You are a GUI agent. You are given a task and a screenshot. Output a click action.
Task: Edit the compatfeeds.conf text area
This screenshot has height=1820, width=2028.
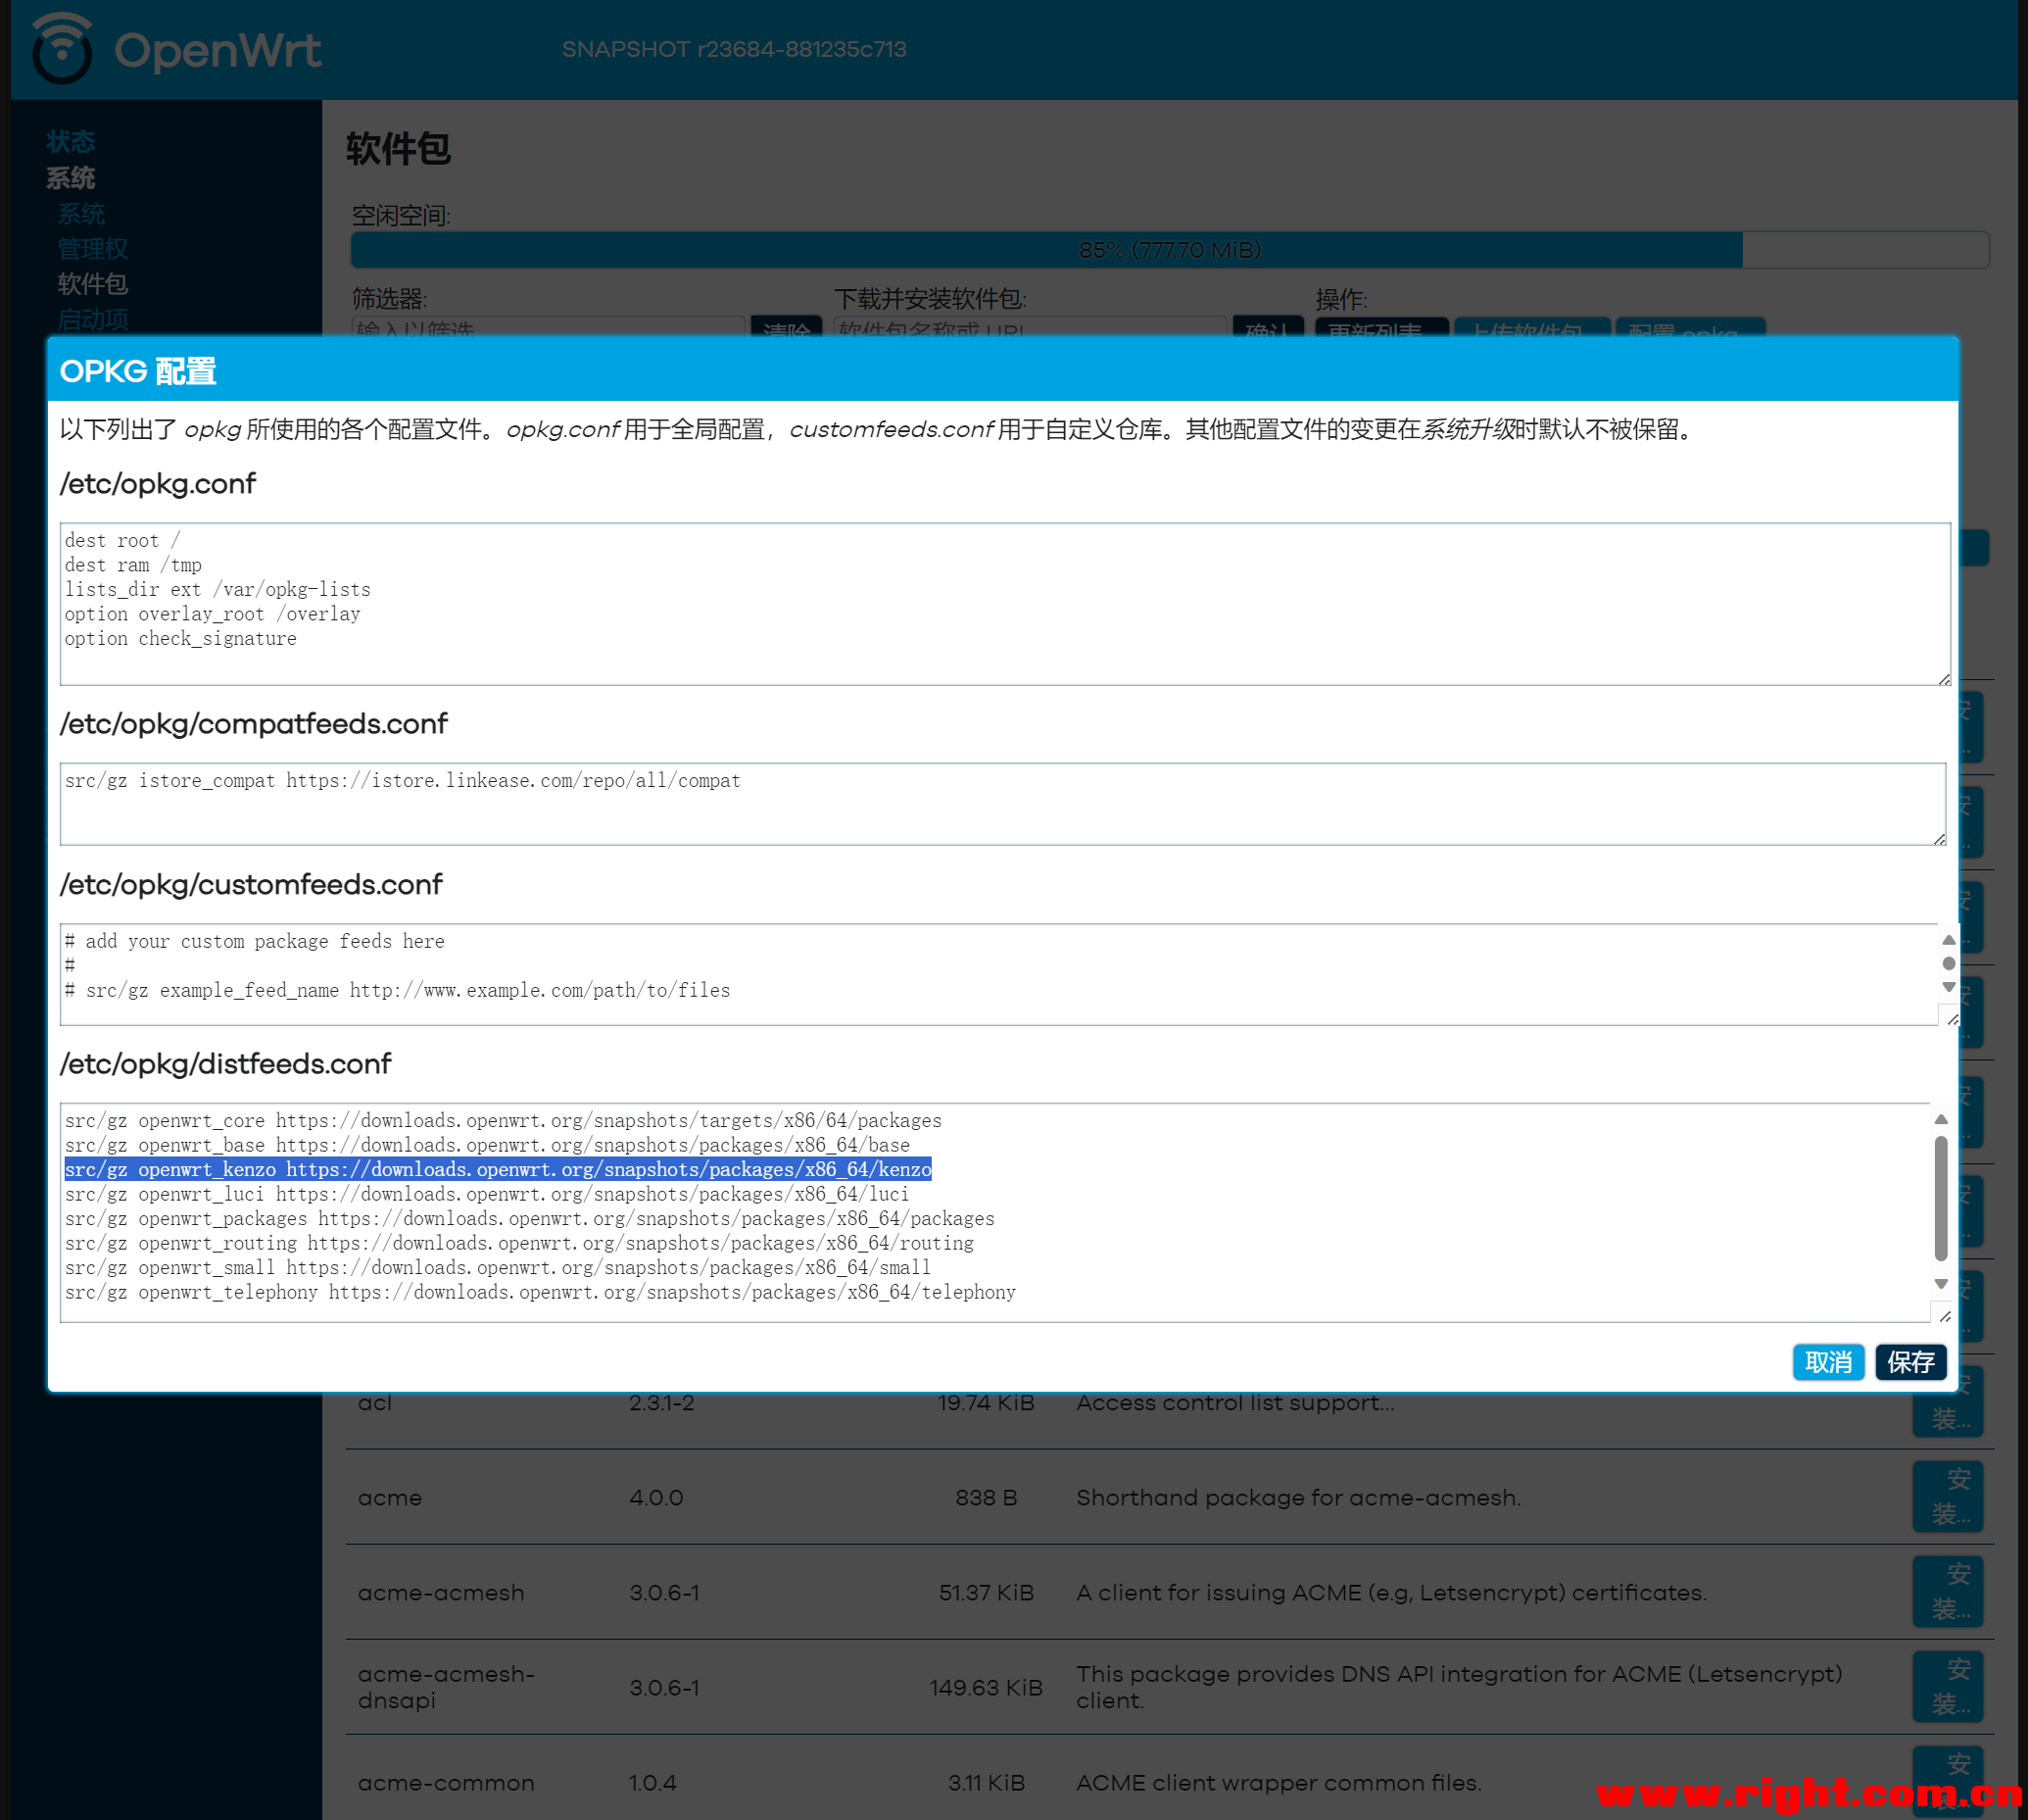(1002, 804)
